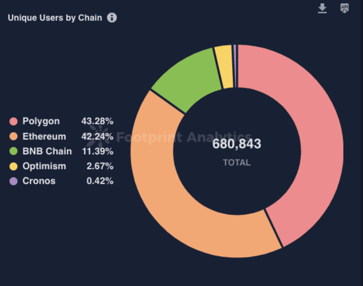Click the Unique Users by Chain title

click(55, 18)
